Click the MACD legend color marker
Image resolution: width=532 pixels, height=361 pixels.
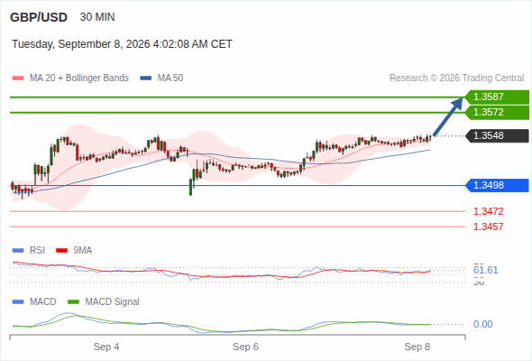pyautogui.click(x=18, y=302)
